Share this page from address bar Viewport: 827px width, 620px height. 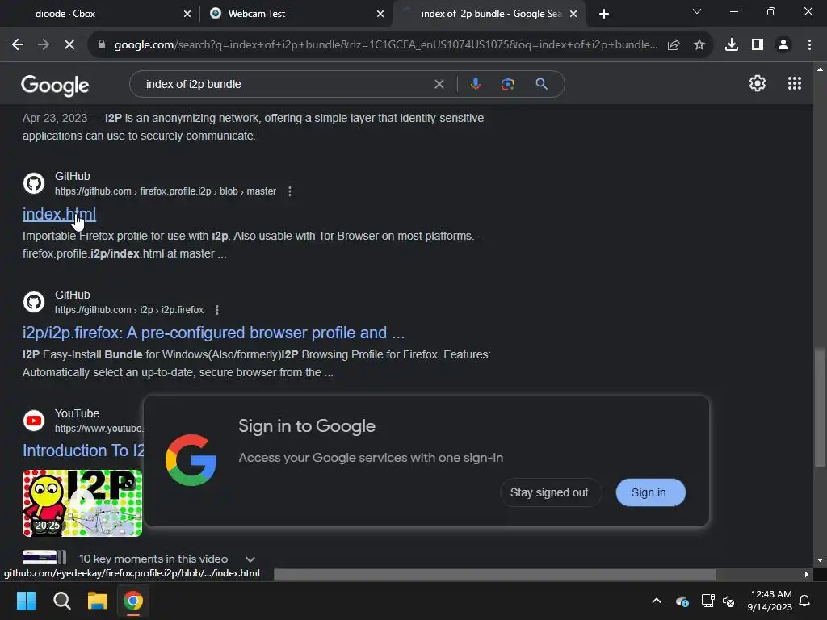pyautogui.click(x=674, y=45)
